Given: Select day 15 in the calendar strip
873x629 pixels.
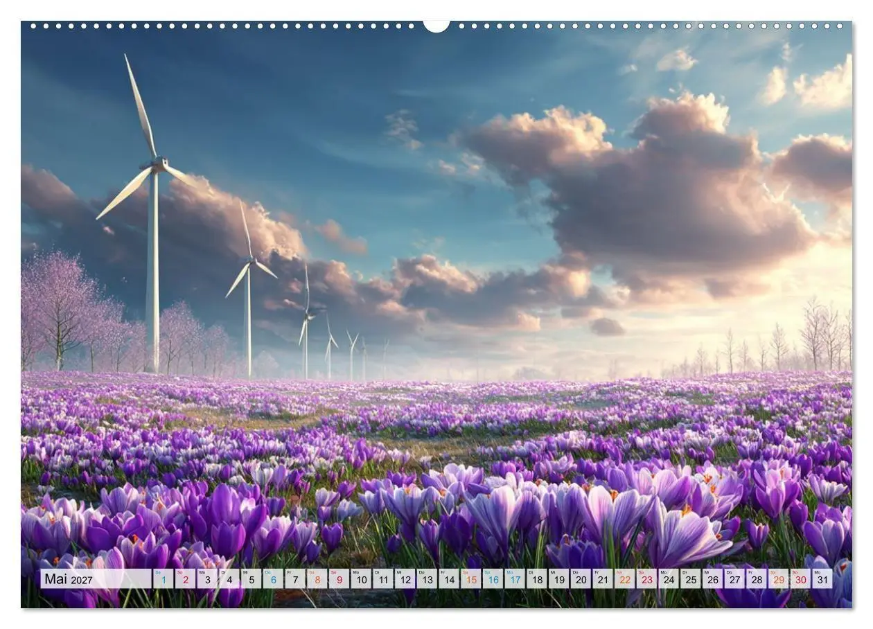Looking at the screenshot, I should click(x=470, y=578).
